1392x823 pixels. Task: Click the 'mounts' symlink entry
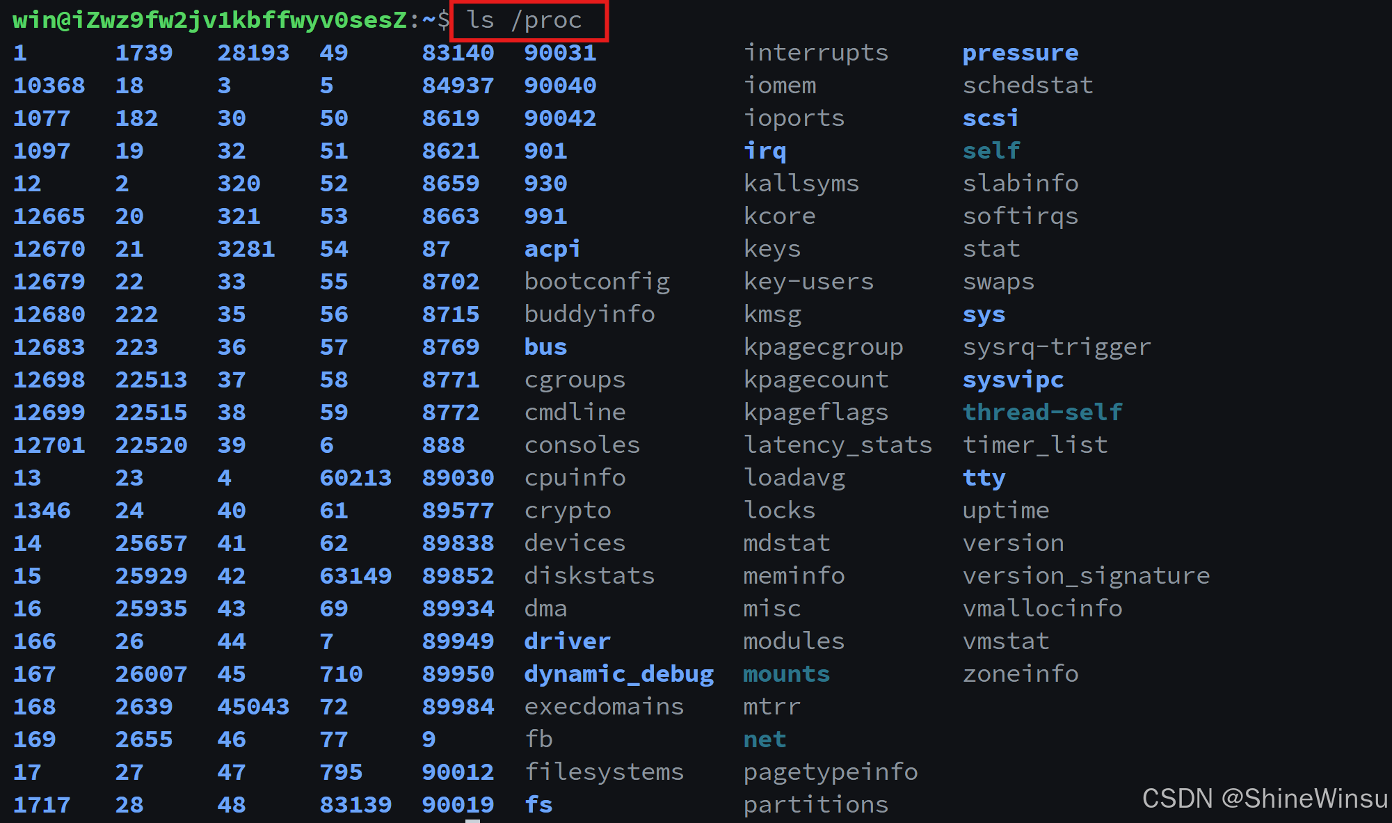[x=786, y=674]
